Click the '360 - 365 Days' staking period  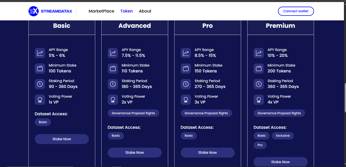[283, 87]
